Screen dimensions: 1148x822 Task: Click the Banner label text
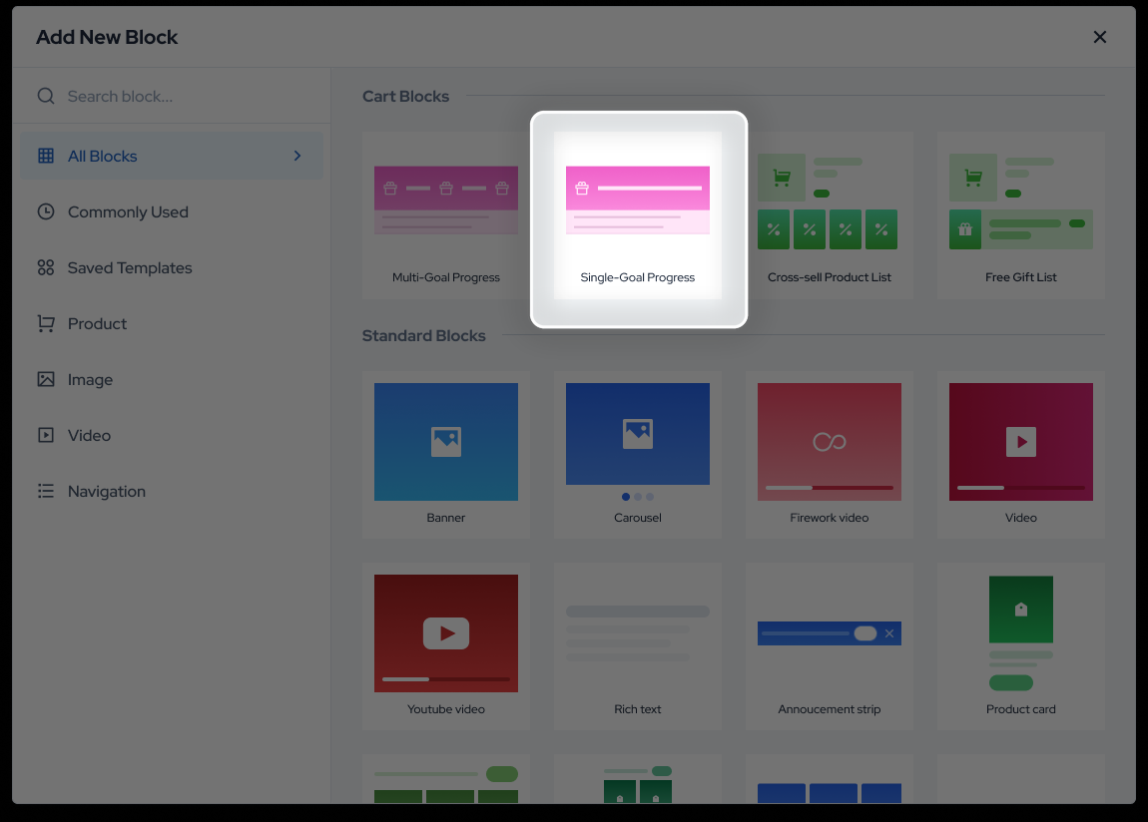click(446, 518)
